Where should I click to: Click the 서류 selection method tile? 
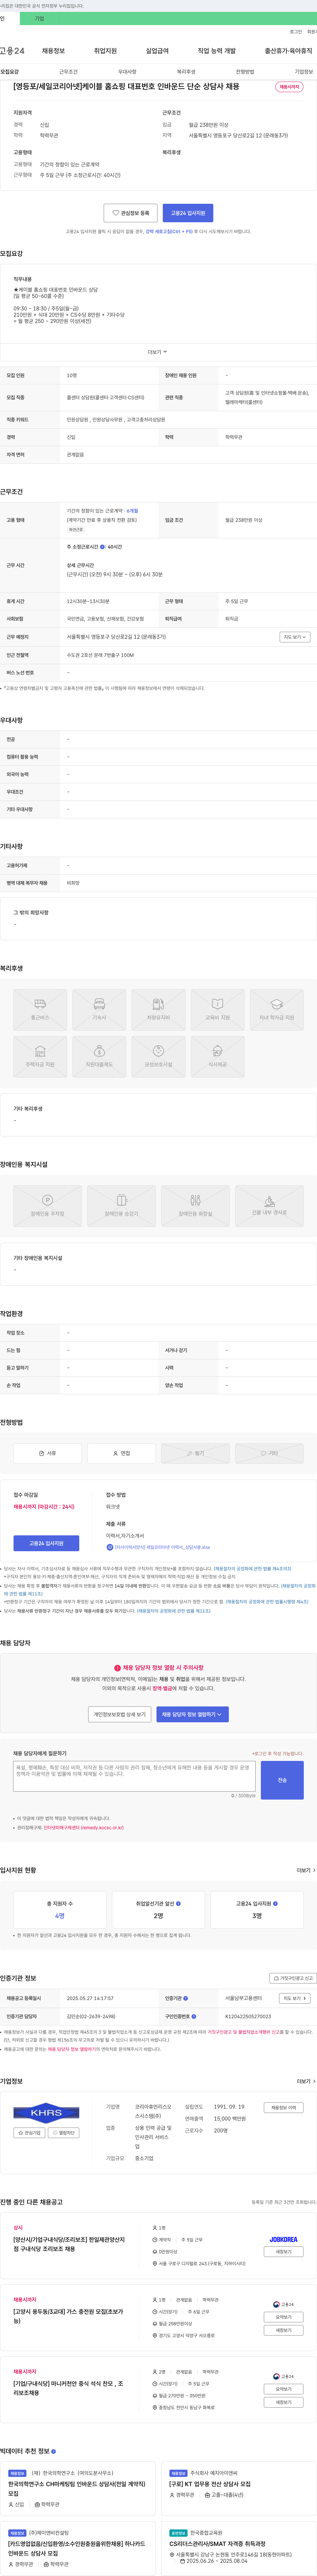pos(47,1453)
